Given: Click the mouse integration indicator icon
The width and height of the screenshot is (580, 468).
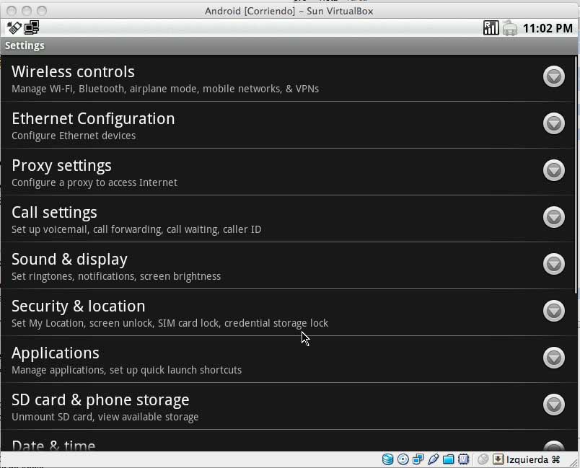Looking at the screenshot, I should click(x=483, y=459).
